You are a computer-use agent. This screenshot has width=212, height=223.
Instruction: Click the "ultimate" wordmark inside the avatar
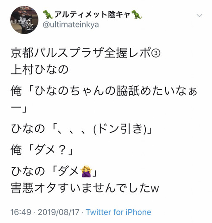coord(19,21)
